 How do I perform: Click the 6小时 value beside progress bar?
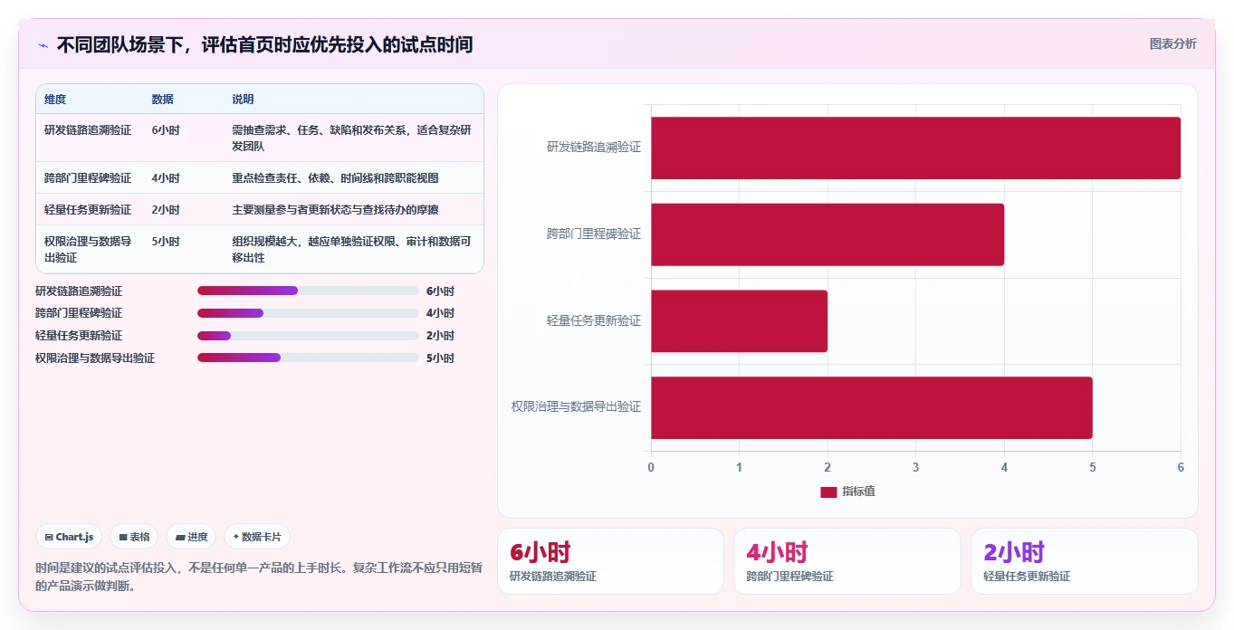440,291
